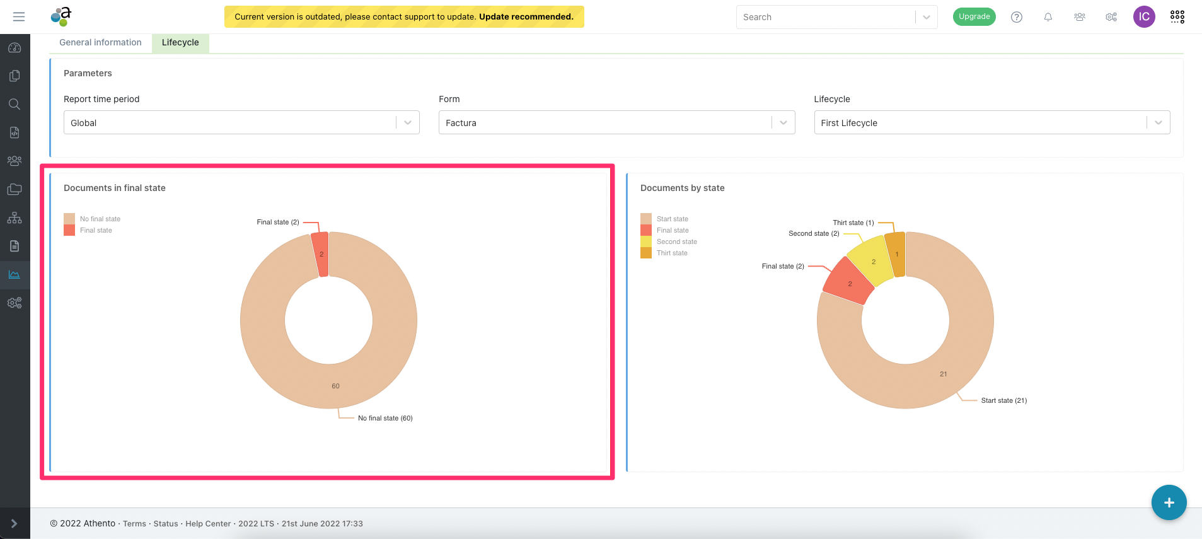This screenshot has height=539, width=1202.
Task: Open the hamburger menu icon
Action: coord(19,17)
